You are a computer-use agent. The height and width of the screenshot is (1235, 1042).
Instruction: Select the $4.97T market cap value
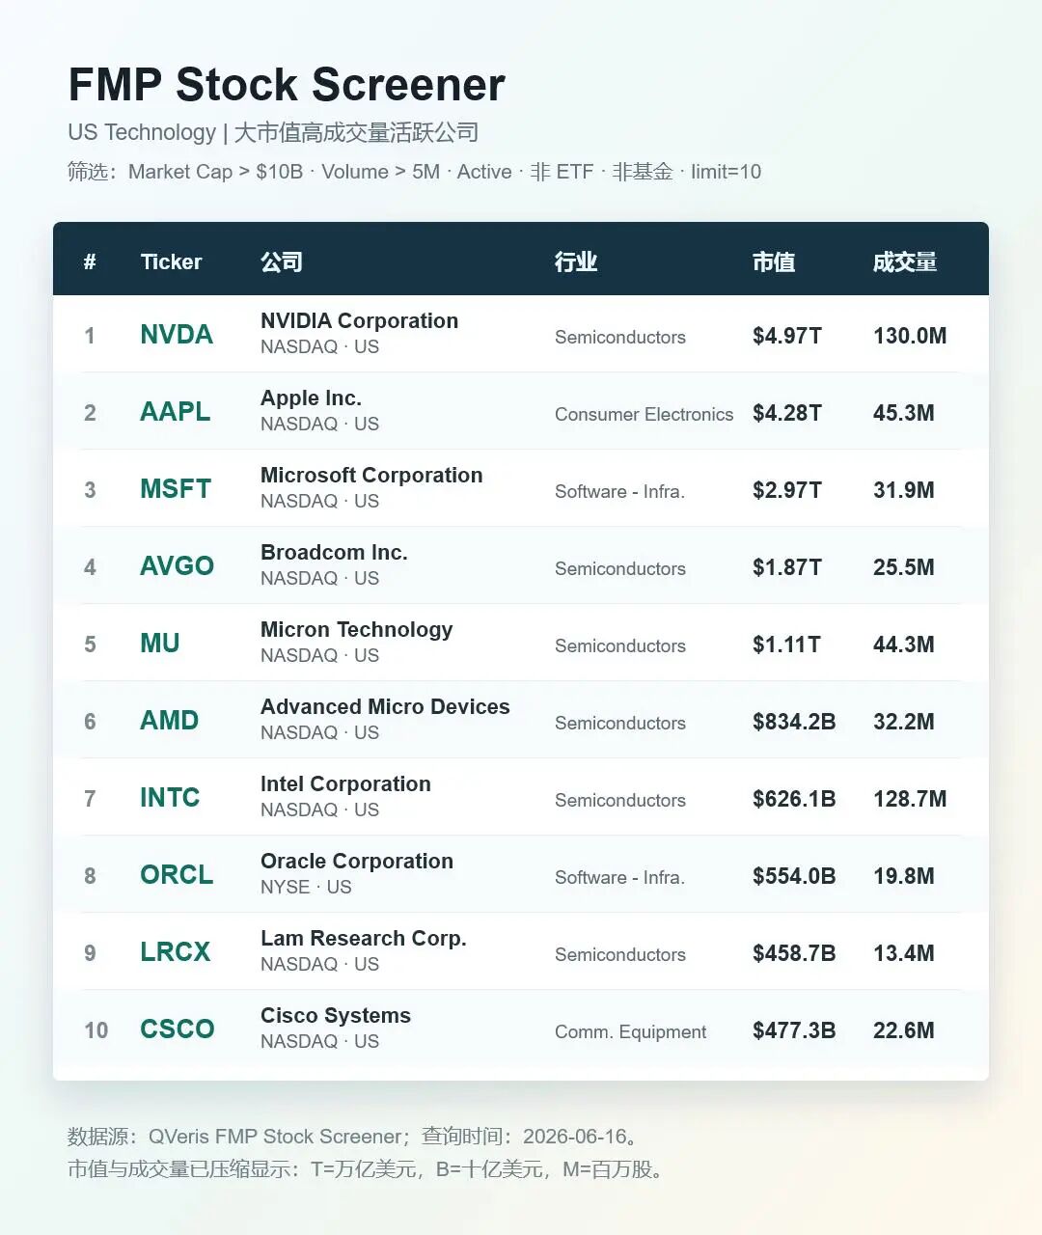(787, 336)
